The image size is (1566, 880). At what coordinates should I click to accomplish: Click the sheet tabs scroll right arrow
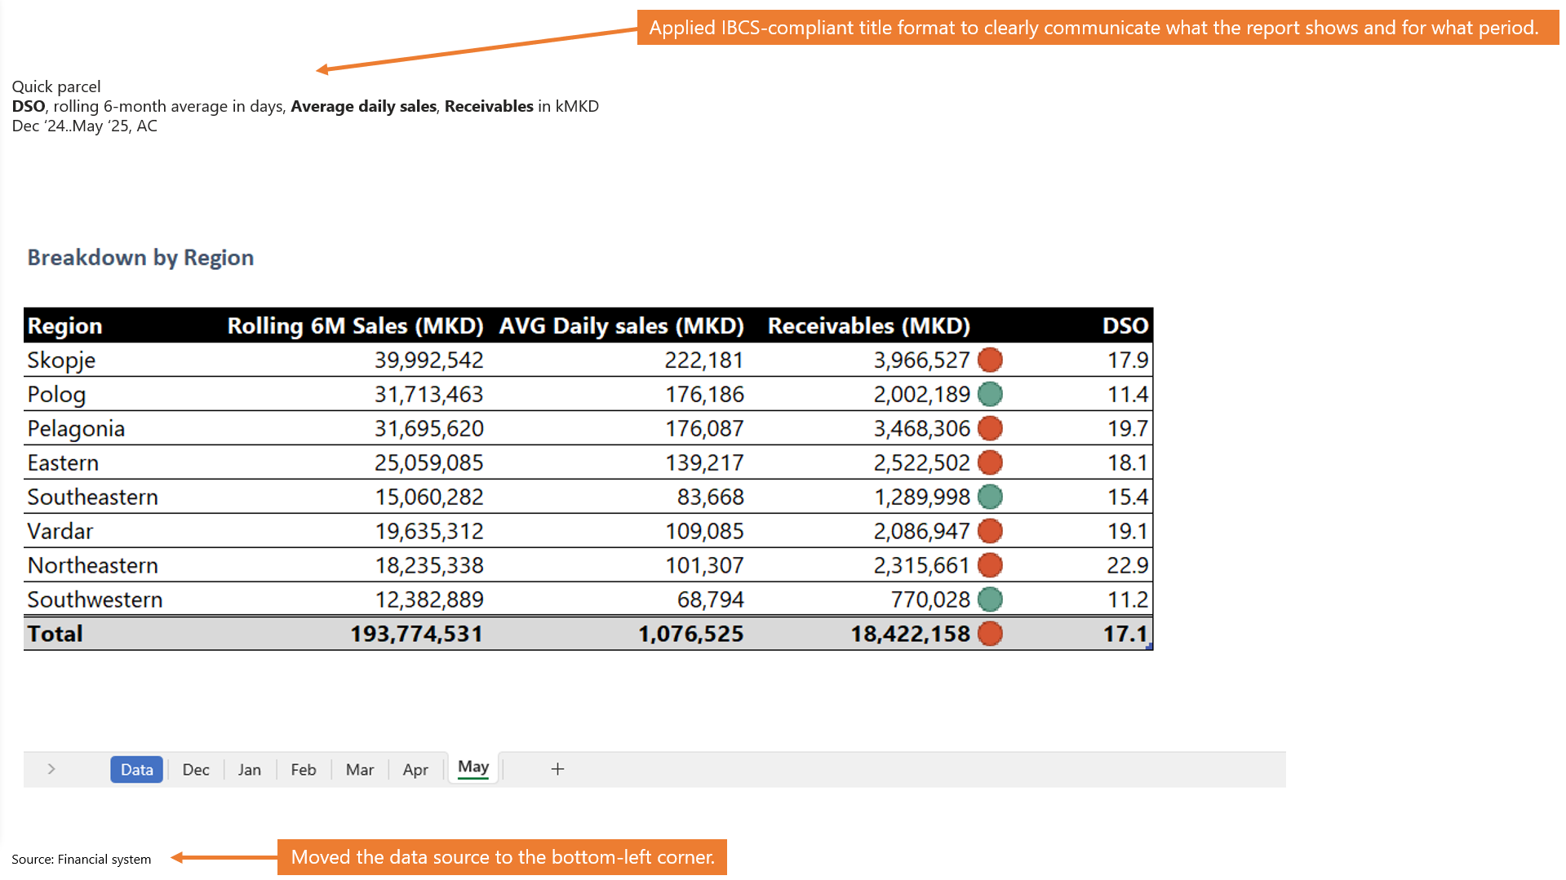tap(51, 769)
